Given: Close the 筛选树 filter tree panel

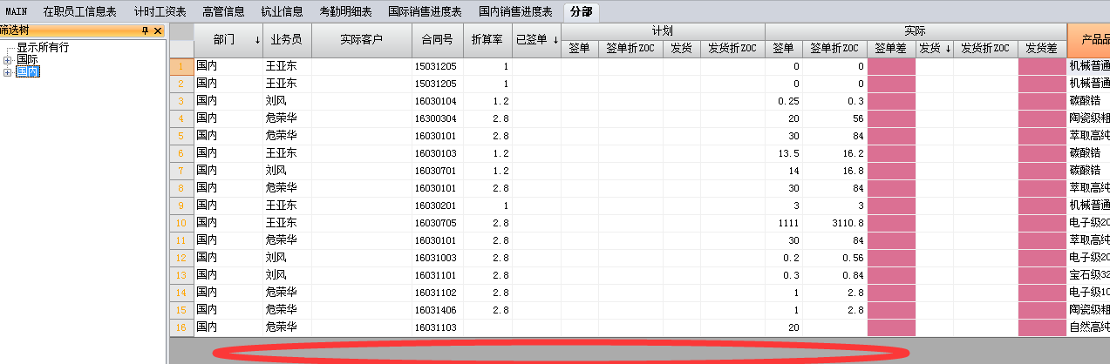Looking at the screenshot, I should (x=158, y=30).
